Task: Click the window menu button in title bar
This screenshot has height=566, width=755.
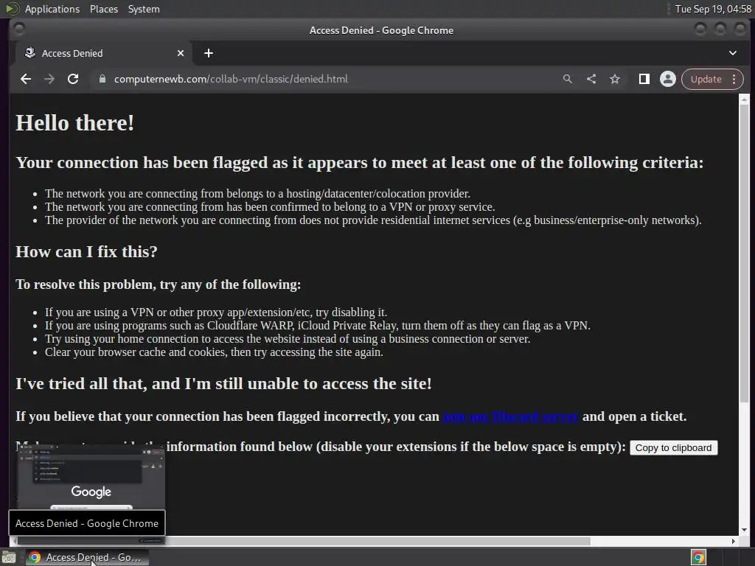Action: [x=19, y=29]
